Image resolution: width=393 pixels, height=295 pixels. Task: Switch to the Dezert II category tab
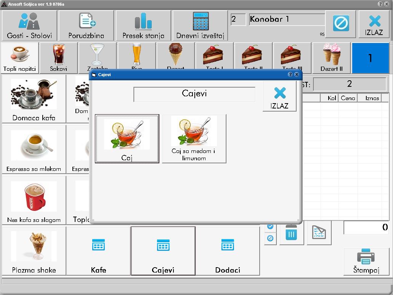click(331, 58)
